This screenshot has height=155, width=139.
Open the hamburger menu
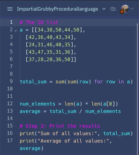(x=10, y=9)
